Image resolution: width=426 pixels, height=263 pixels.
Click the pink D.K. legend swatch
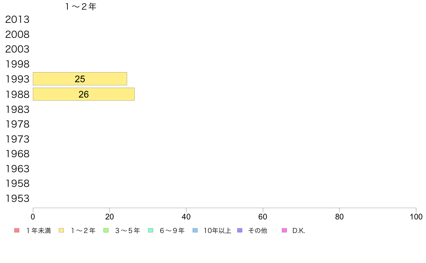[x=284, y=230]
